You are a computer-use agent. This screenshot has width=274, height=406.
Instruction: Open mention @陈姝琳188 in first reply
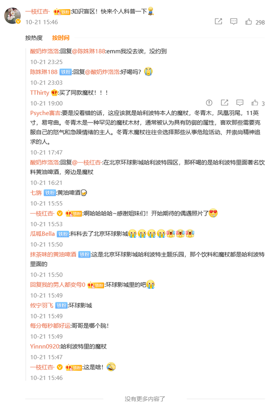click(89, 51)
